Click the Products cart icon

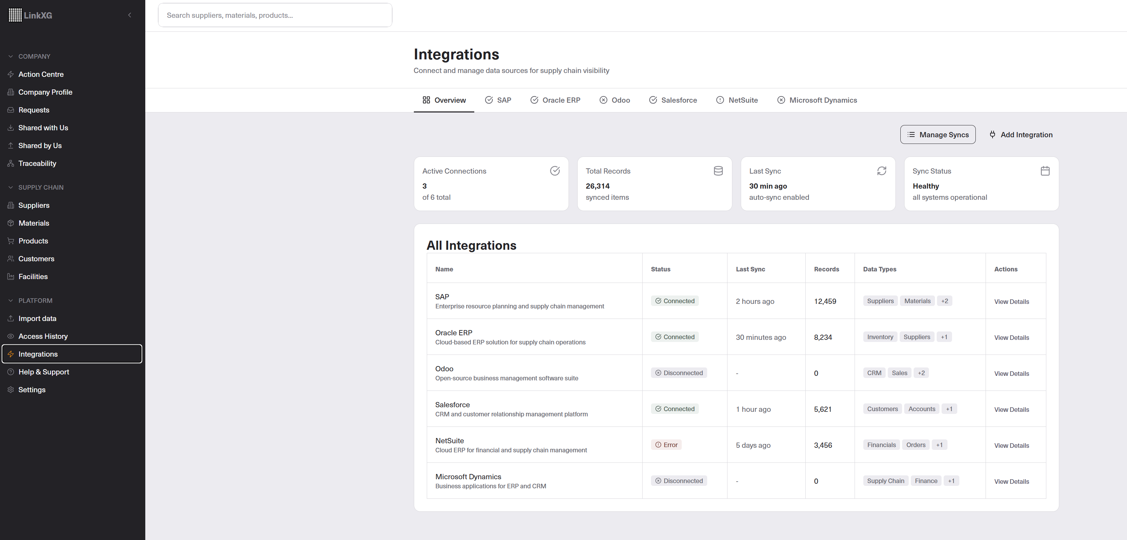10,241
